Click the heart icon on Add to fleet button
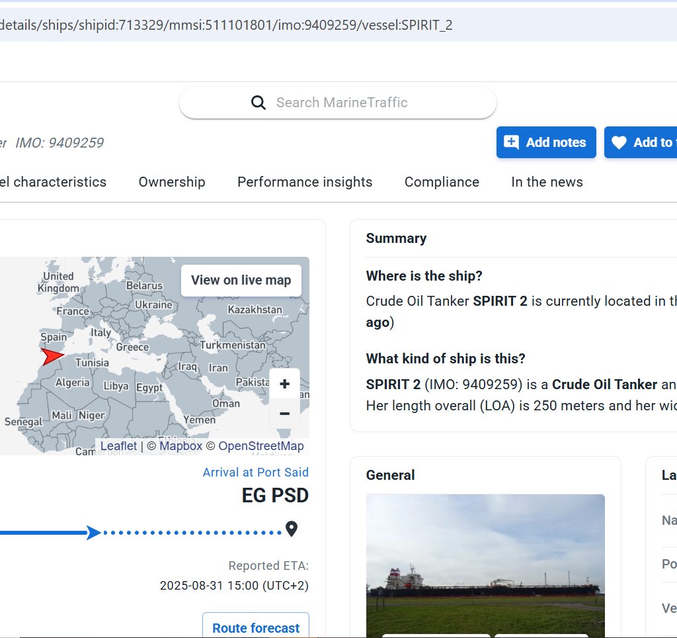This screenshot has width=677, height=638. point(619,142)
